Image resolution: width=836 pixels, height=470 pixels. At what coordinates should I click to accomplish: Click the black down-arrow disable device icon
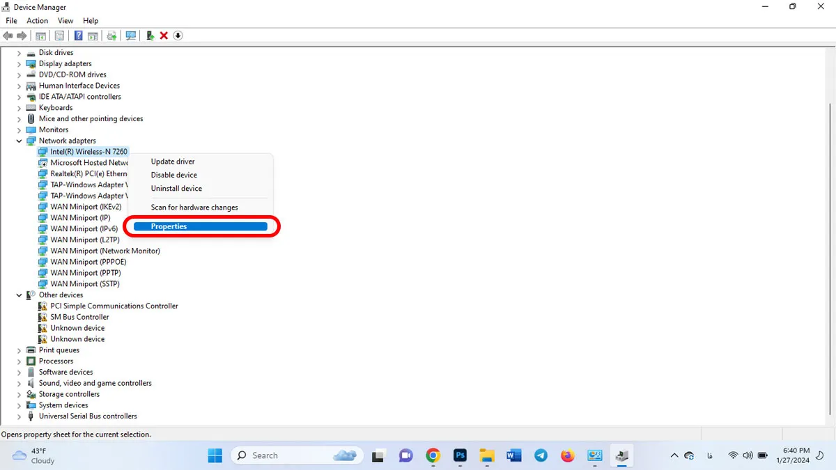[178, 36]
